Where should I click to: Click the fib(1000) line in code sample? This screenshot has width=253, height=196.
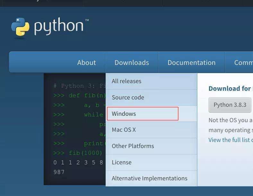click(x=78, y=153)
